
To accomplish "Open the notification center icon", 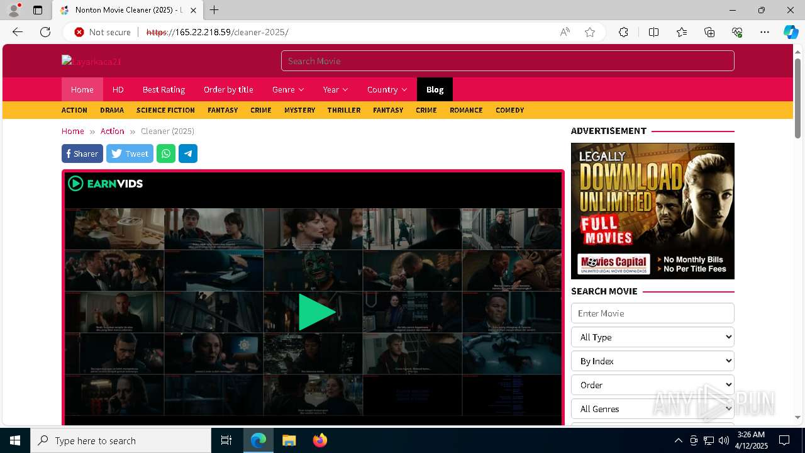I will 784,440.
